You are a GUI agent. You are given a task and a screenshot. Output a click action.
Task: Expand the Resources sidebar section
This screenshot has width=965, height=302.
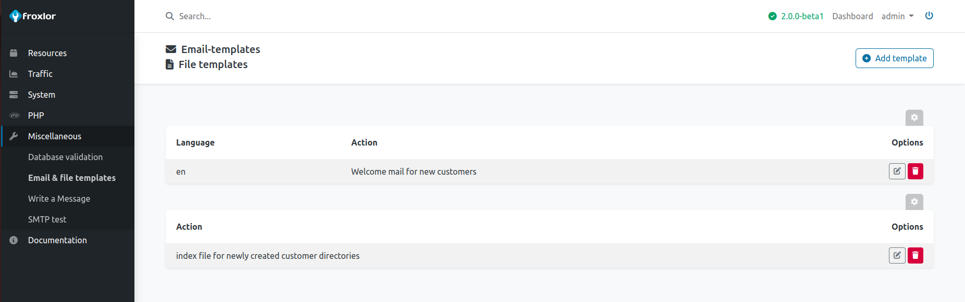point(47,53)
